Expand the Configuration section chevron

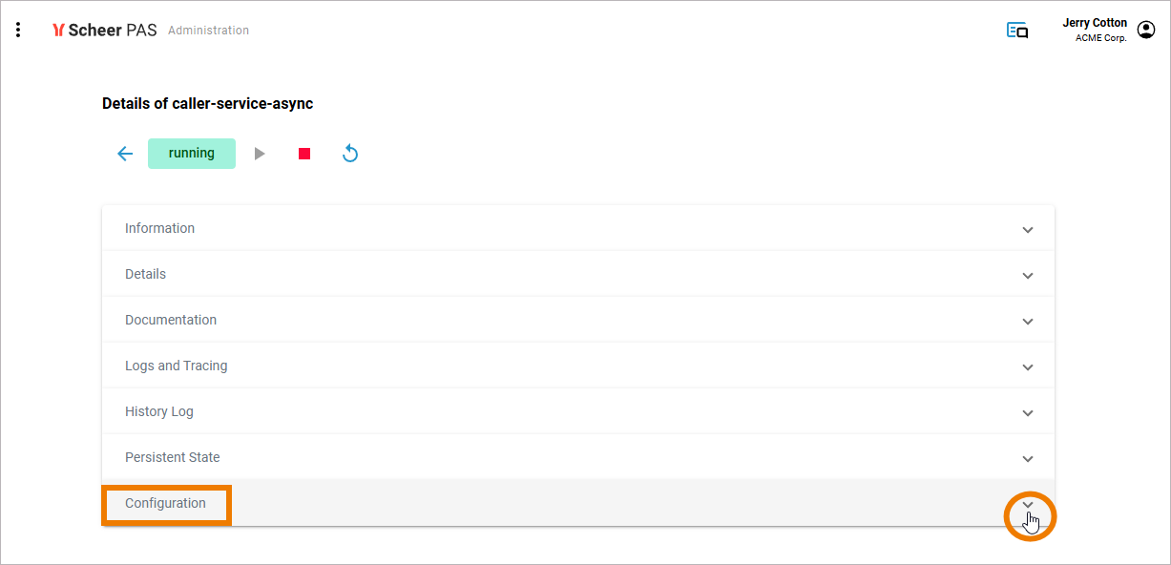coord(1028,505)
